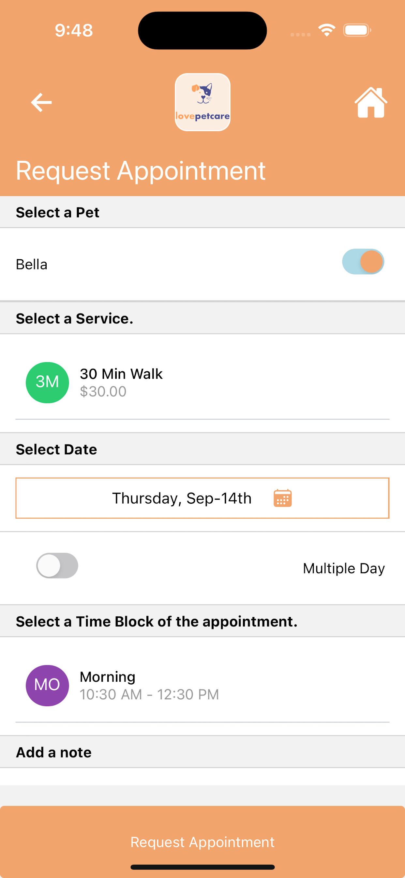Toggle off the Bella pet switch
The height and width of the screenshot is (878, 405).
point(363,261)
